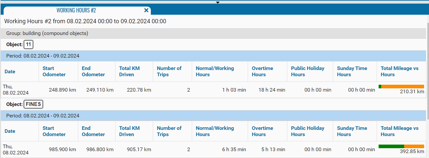
Task: Click the Date header in object 11 table
Action: [x=10, y=72]
